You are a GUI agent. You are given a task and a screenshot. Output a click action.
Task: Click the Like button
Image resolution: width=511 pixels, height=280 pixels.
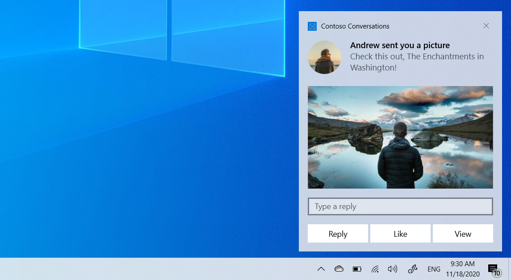pos(400,234)
